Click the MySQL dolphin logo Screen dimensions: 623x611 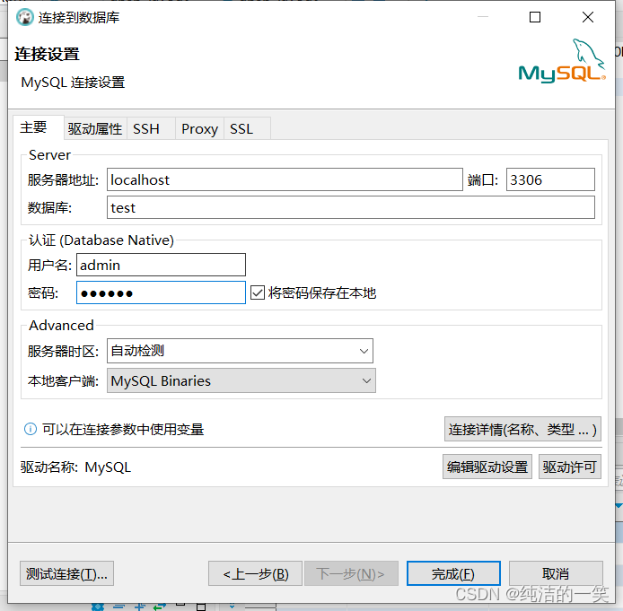pos(562,61)
